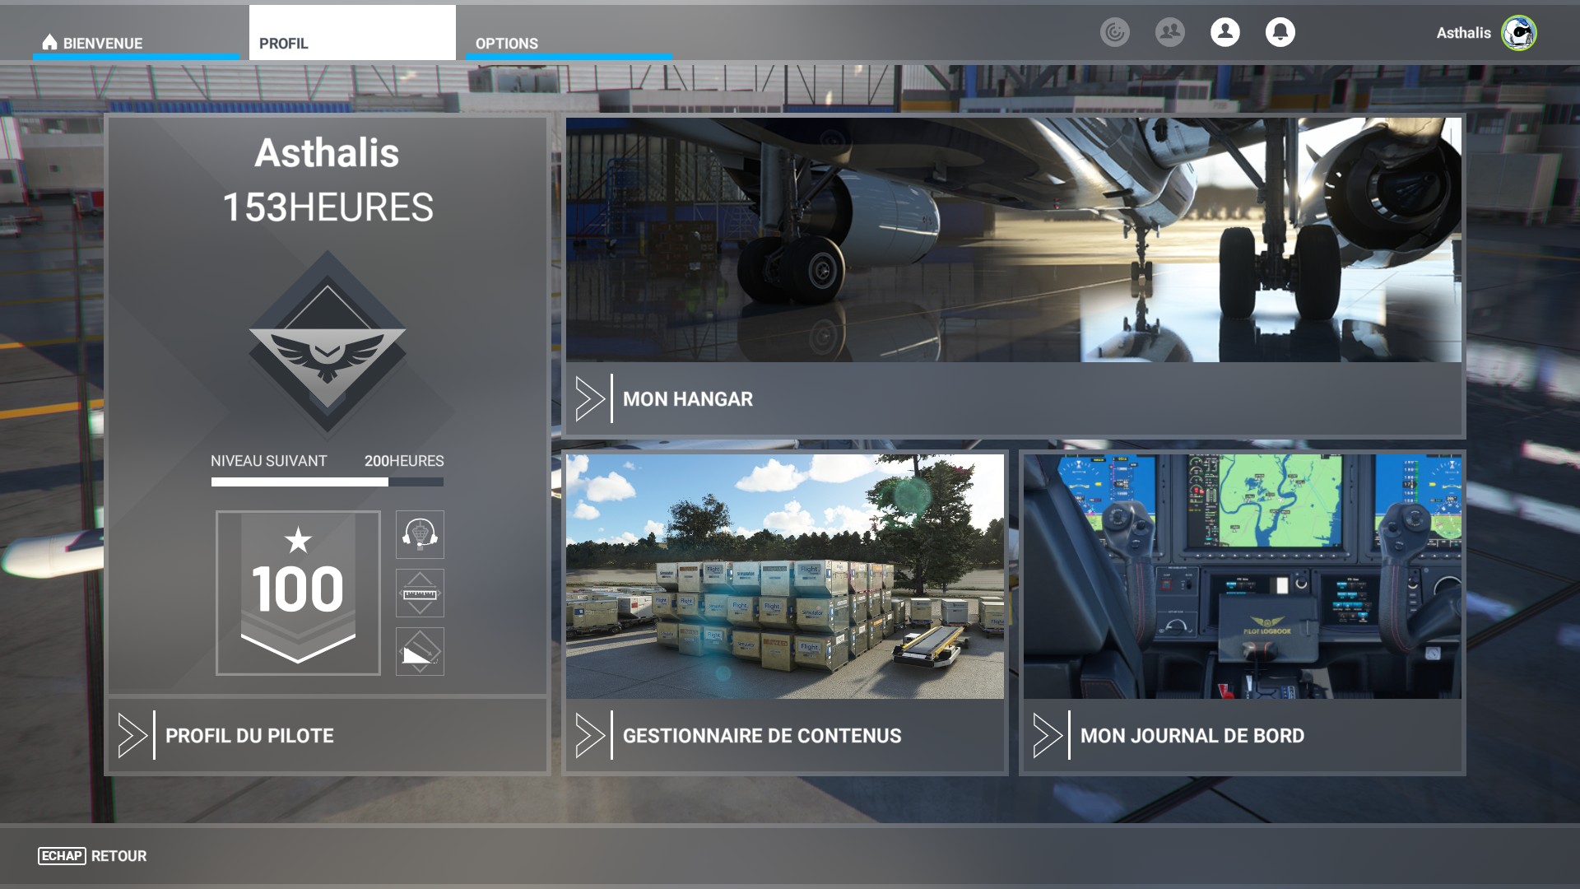This screenshot has width=1580, height=889.
Task: Click the 100 star level badge
Action: coord(298,593)
